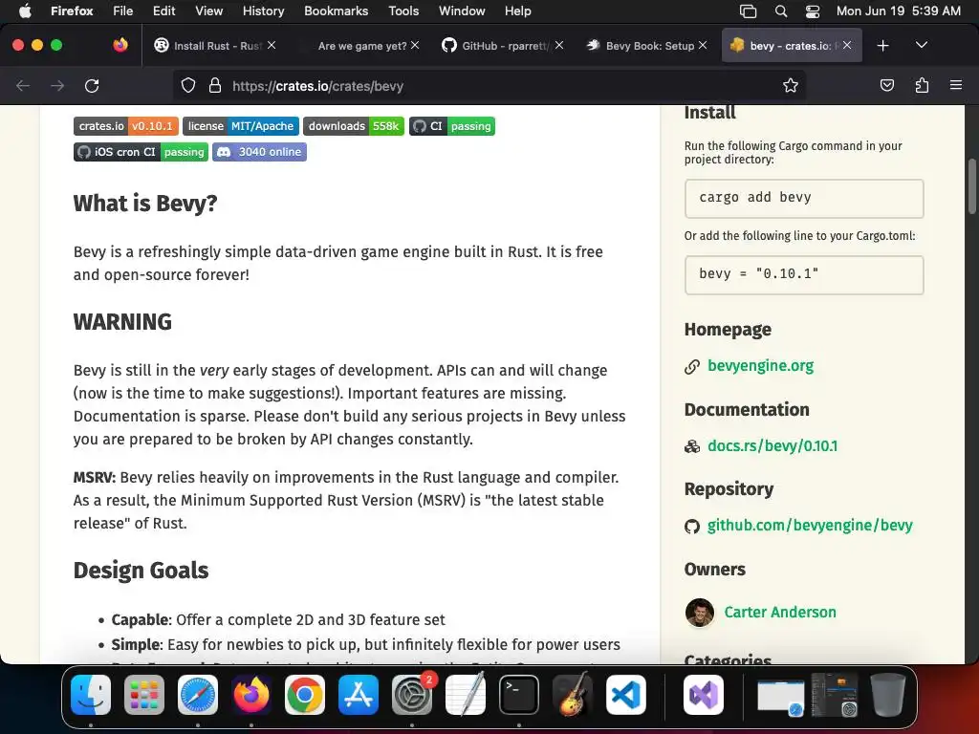This screenshot has width=979, height=734.
Task: Open Google Chrome from the Dock
Action: click(x=305, y=695)
